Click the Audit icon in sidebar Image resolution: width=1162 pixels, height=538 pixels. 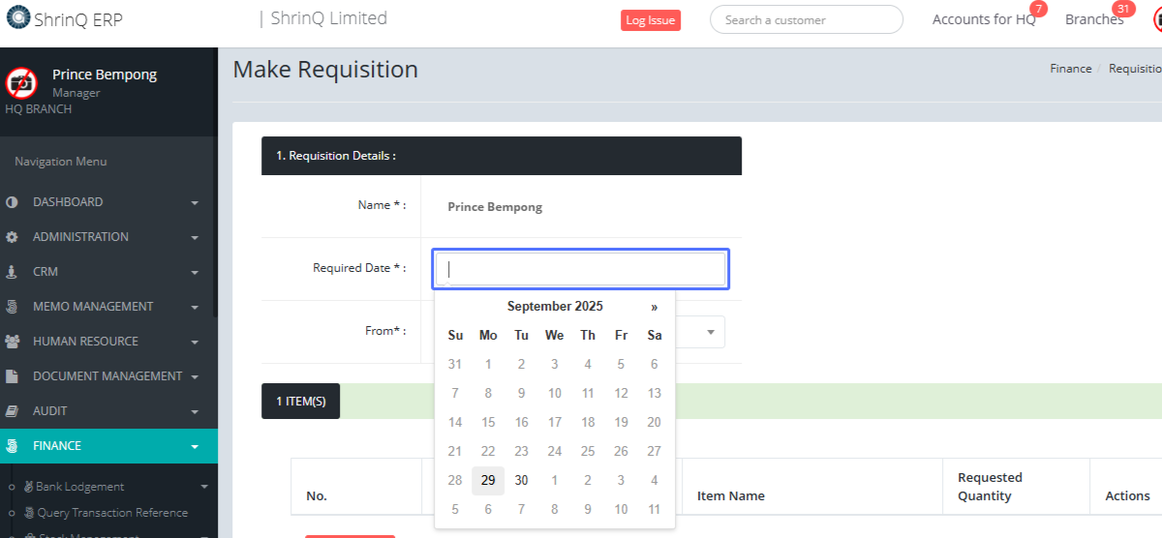pos(12,411)
